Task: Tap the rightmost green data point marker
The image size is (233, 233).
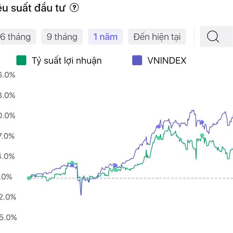Action: (x=202, y=135)
